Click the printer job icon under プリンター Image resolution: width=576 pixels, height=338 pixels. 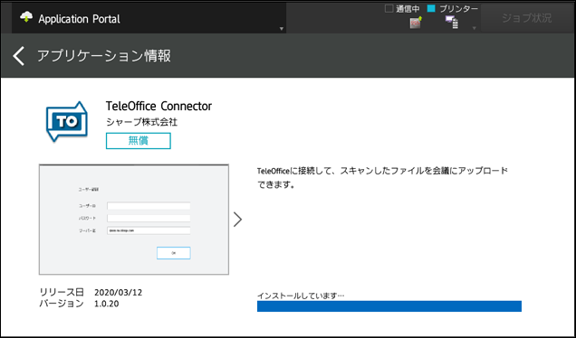pos(452,23)
